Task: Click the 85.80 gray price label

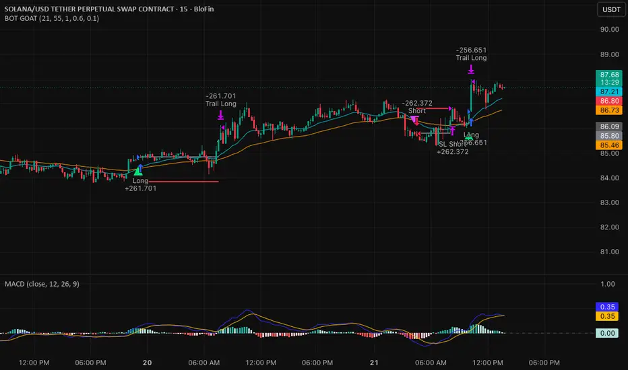Action: [x=609, y=136]
